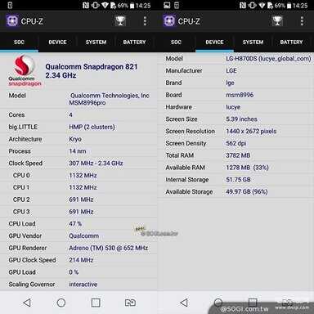Tap battery icon in left status bar
Screen dimensions: 314x314
click(x=132, y=6)
